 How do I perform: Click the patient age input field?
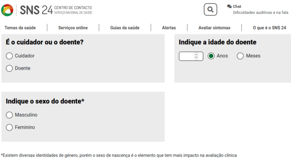[187, 56]
